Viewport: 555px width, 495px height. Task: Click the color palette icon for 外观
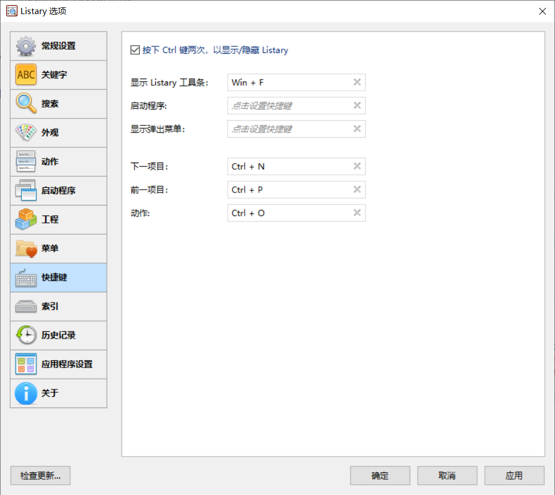(26, 133)
